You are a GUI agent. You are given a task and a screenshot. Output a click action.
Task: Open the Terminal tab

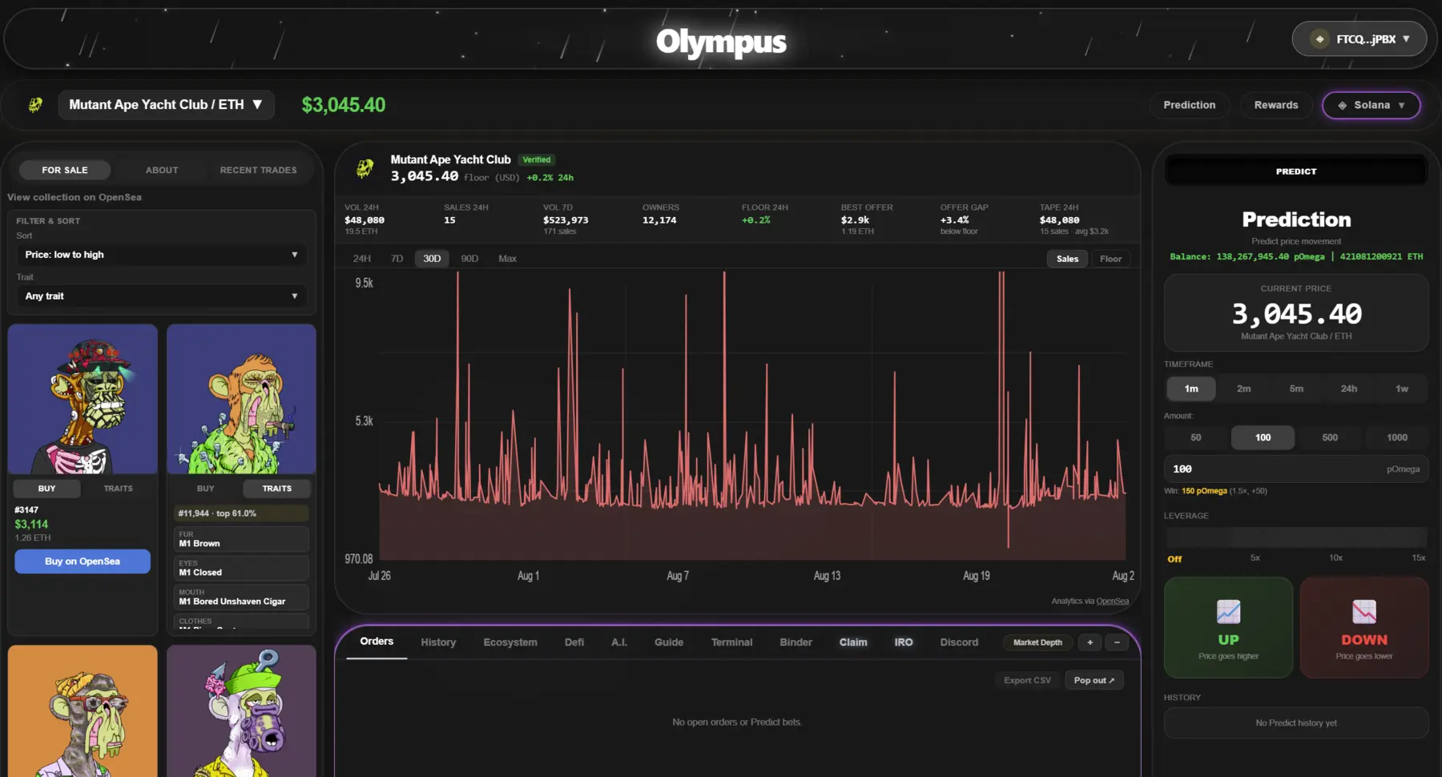[x=731, y=642]
